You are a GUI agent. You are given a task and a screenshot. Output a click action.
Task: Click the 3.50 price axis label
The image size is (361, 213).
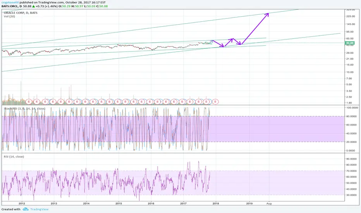tap(349, 91)
